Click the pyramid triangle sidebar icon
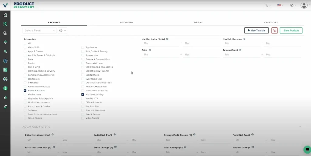This screenshot has width=311, height=156. (5, 97)
